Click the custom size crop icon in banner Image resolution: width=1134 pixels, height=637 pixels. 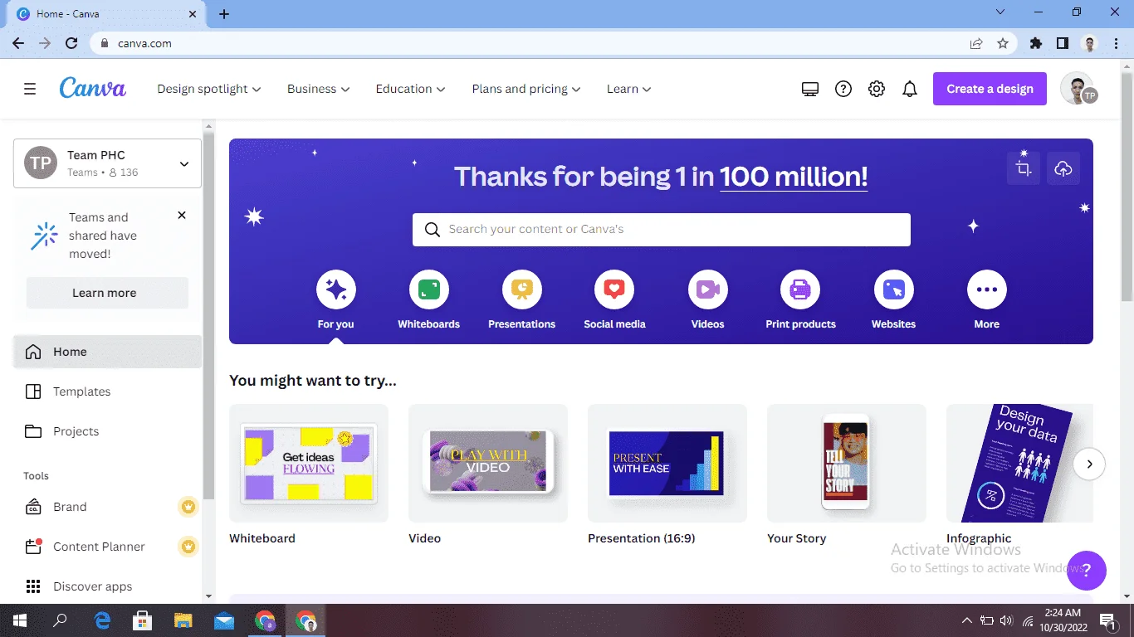click(1024, 168)
